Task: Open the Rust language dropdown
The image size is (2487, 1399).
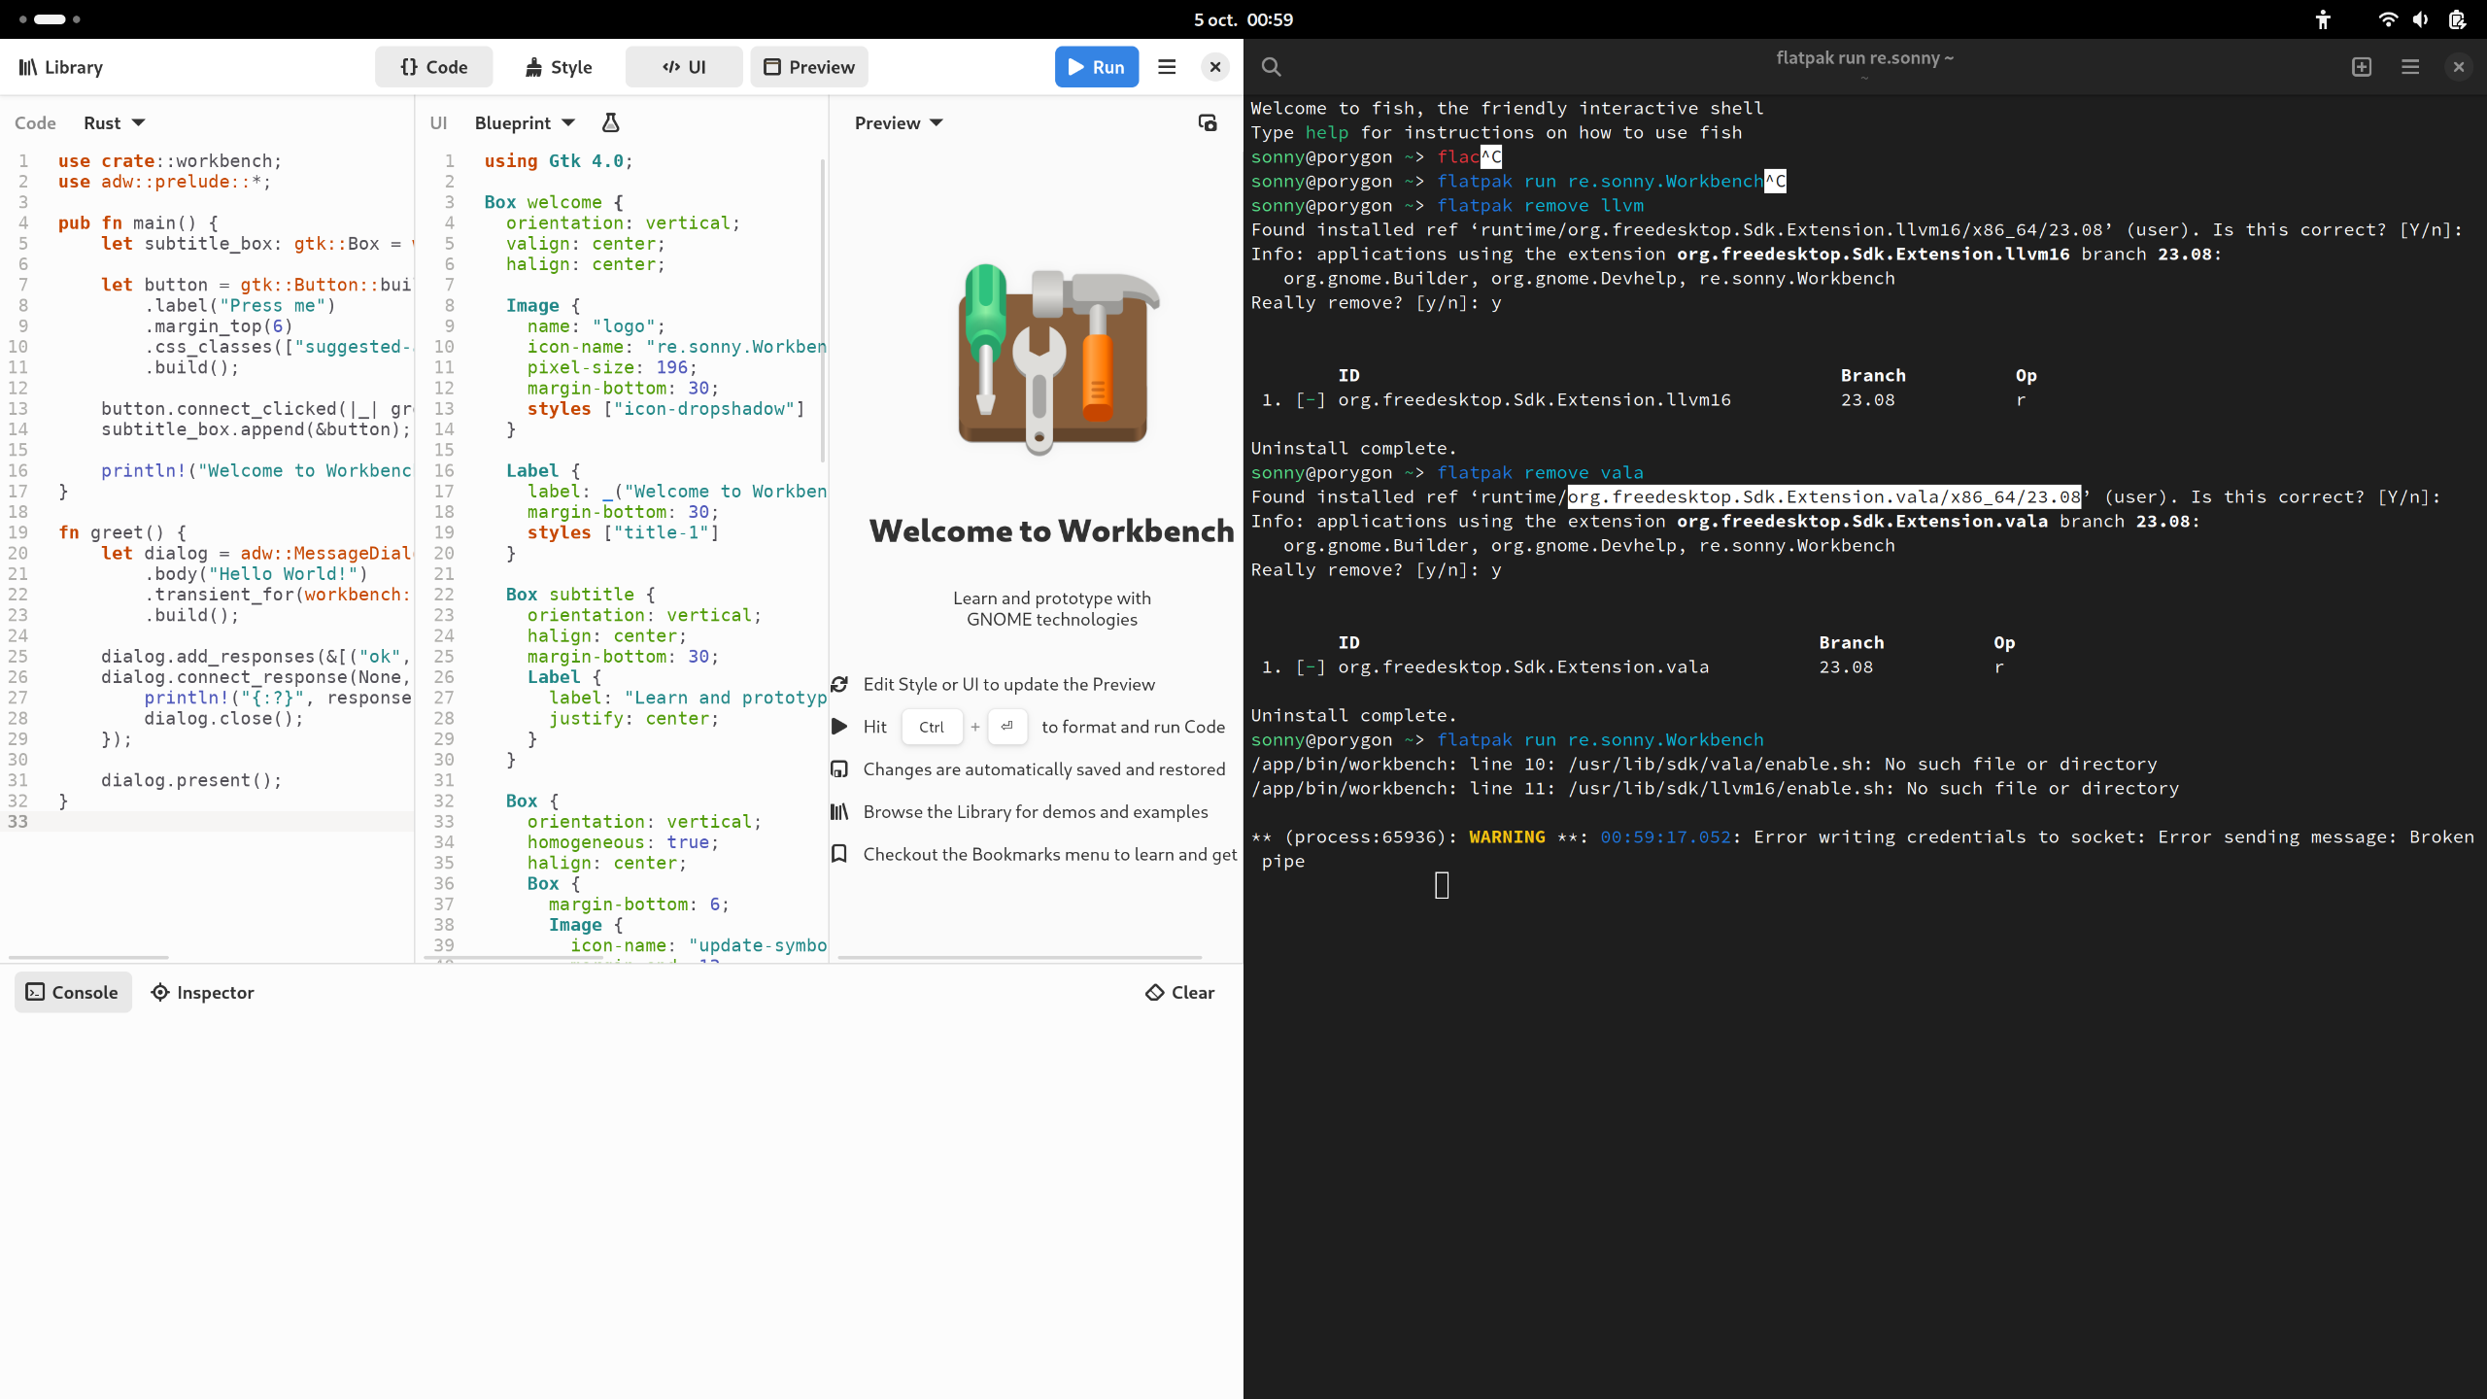Action: pyautogui.click(x=114, y=122)
